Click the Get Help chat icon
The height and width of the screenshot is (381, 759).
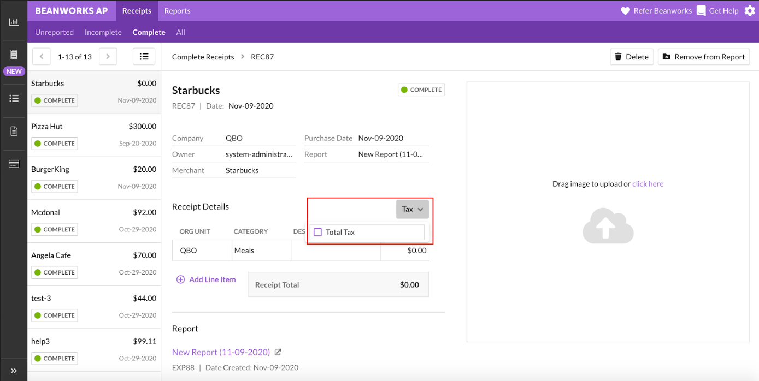(x=701, y=11)
